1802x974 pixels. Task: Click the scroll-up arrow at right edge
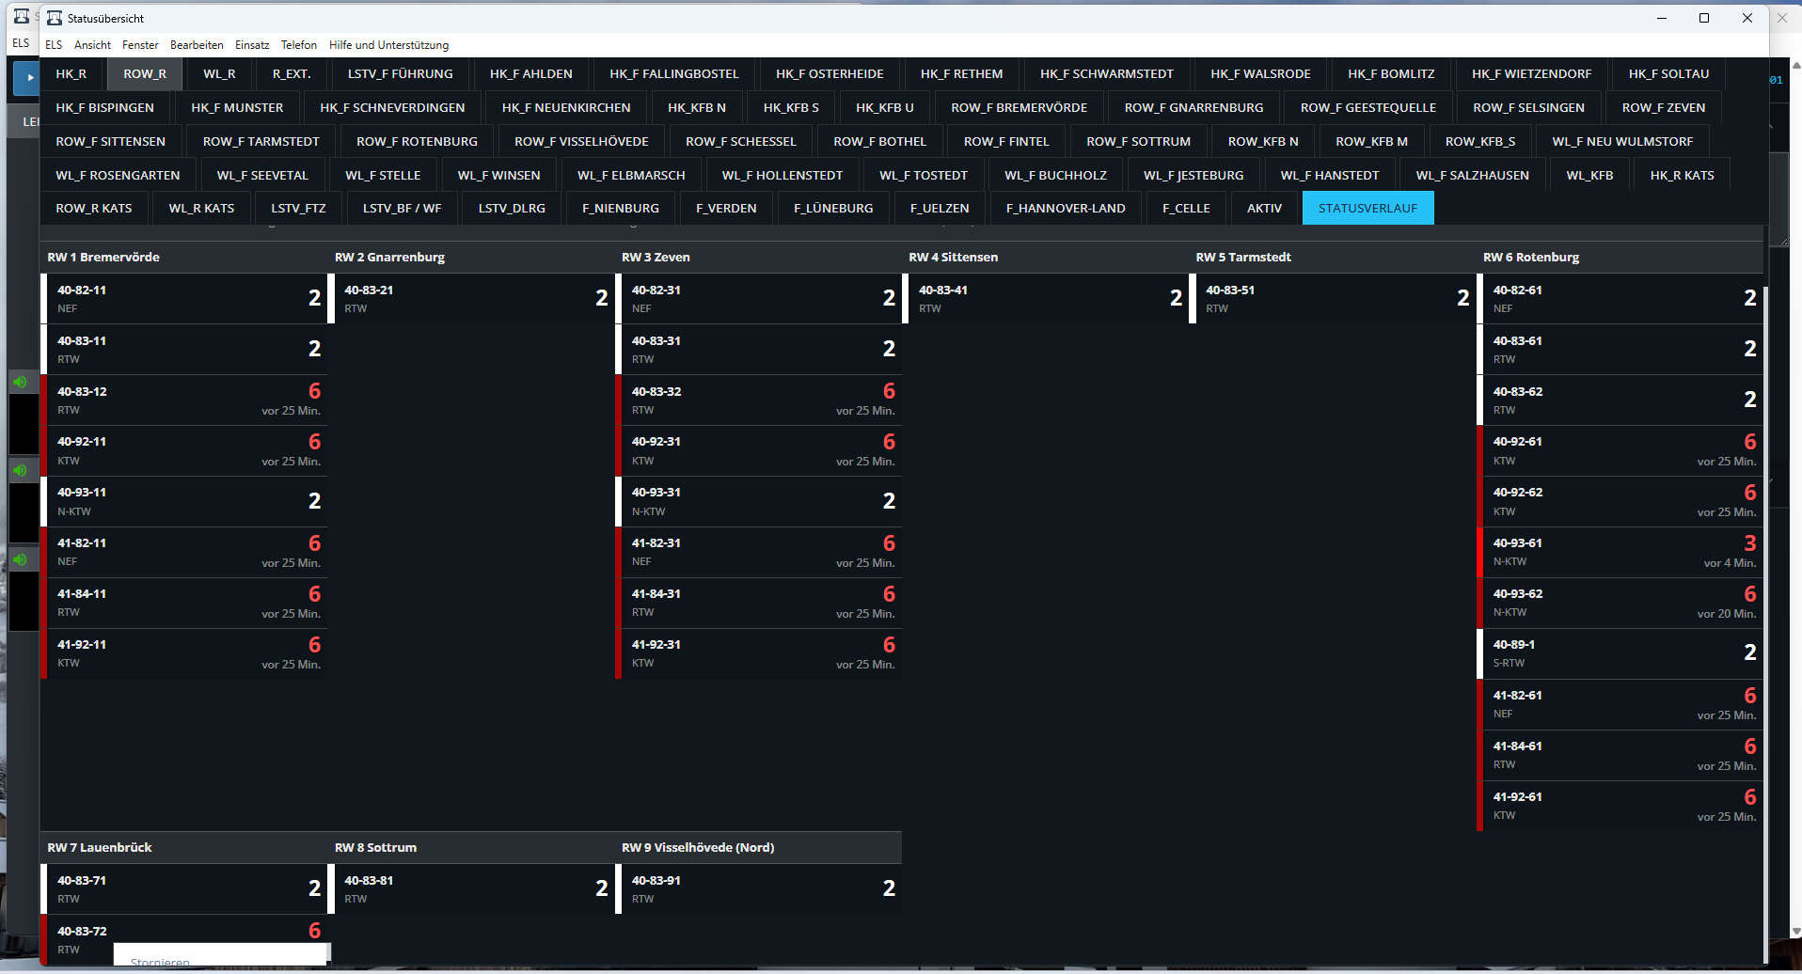pos(1795,66)
